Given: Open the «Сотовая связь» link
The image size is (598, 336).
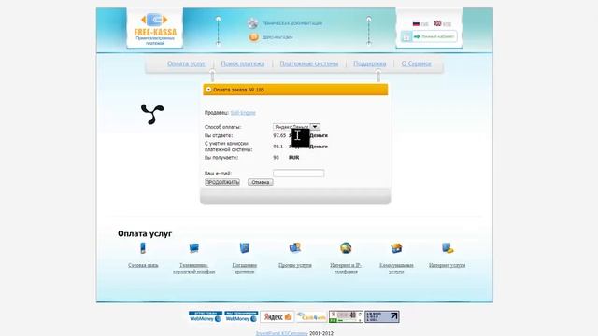Looking at the screenshot, I should (143, 265).
